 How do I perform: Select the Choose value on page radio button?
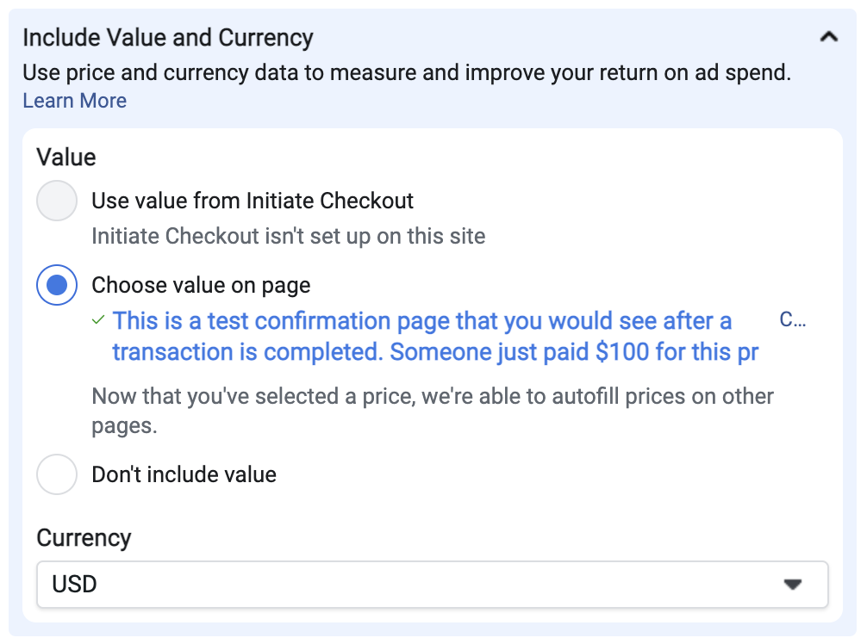click(56, 285)
